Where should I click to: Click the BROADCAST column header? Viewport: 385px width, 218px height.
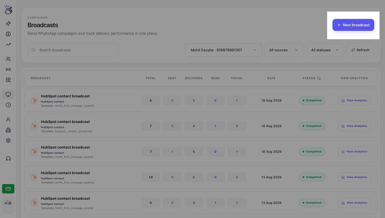[41, 78]
